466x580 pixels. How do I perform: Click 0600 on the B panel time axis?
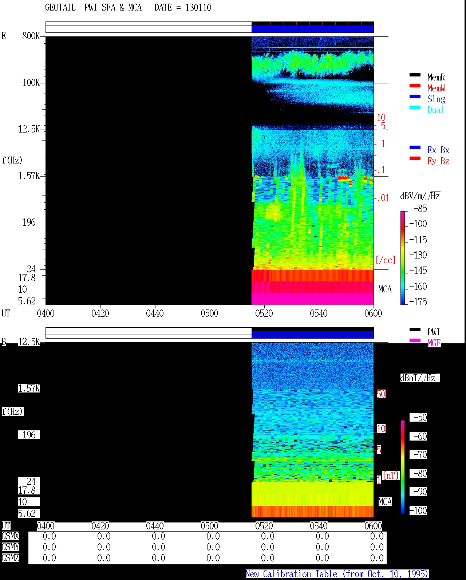(373, 526)
